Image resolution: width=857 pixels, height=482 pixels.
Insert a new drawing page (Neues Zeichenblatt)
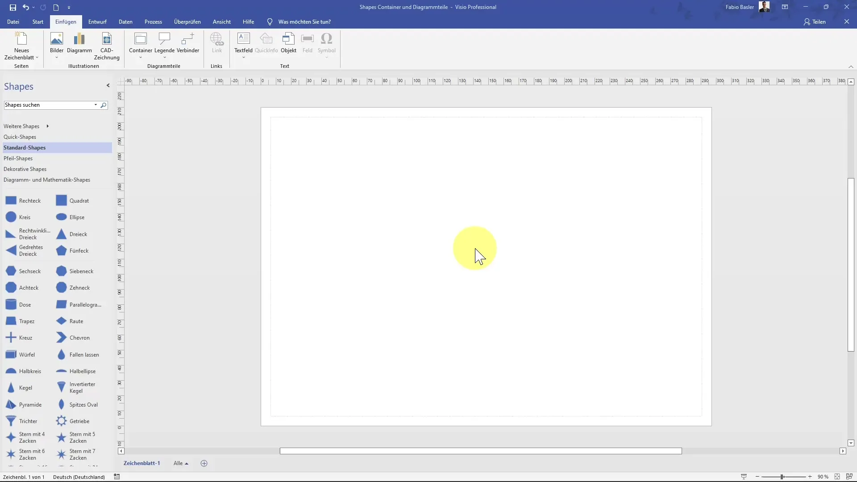(21, 46)
